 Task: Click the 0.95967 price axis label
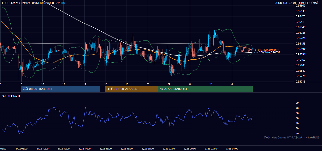click(300, 60)
